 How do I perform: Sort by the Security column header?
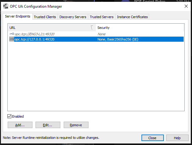[x=140, y=28]
